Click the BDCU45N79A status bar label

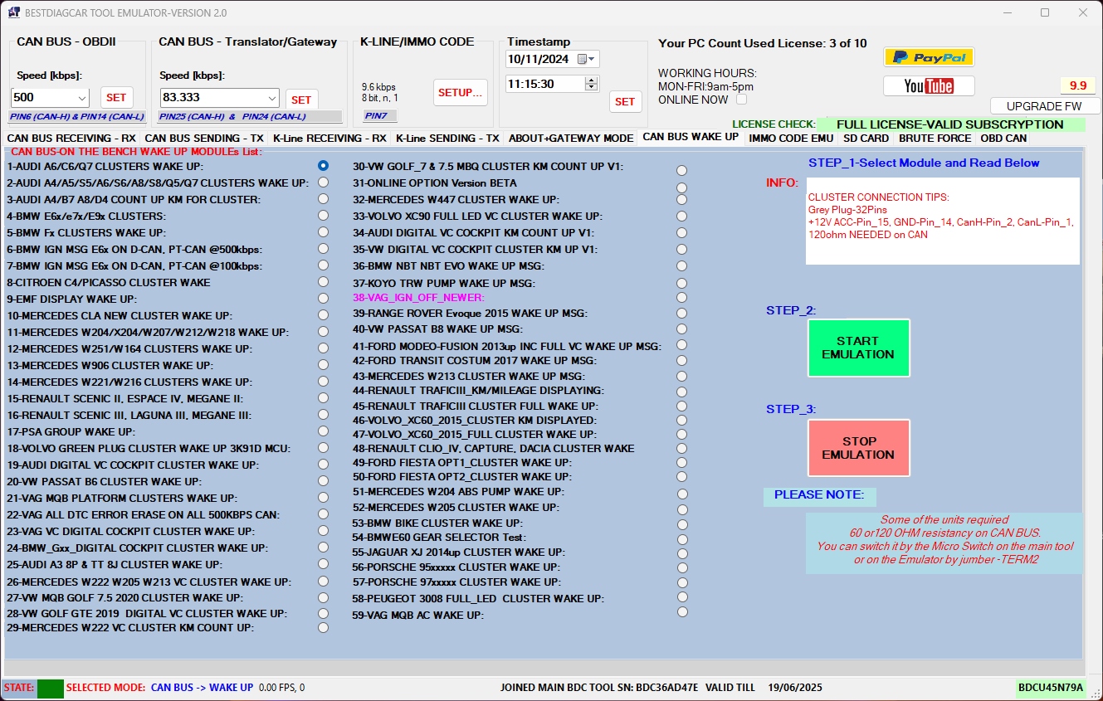[x=1051, y=688]
